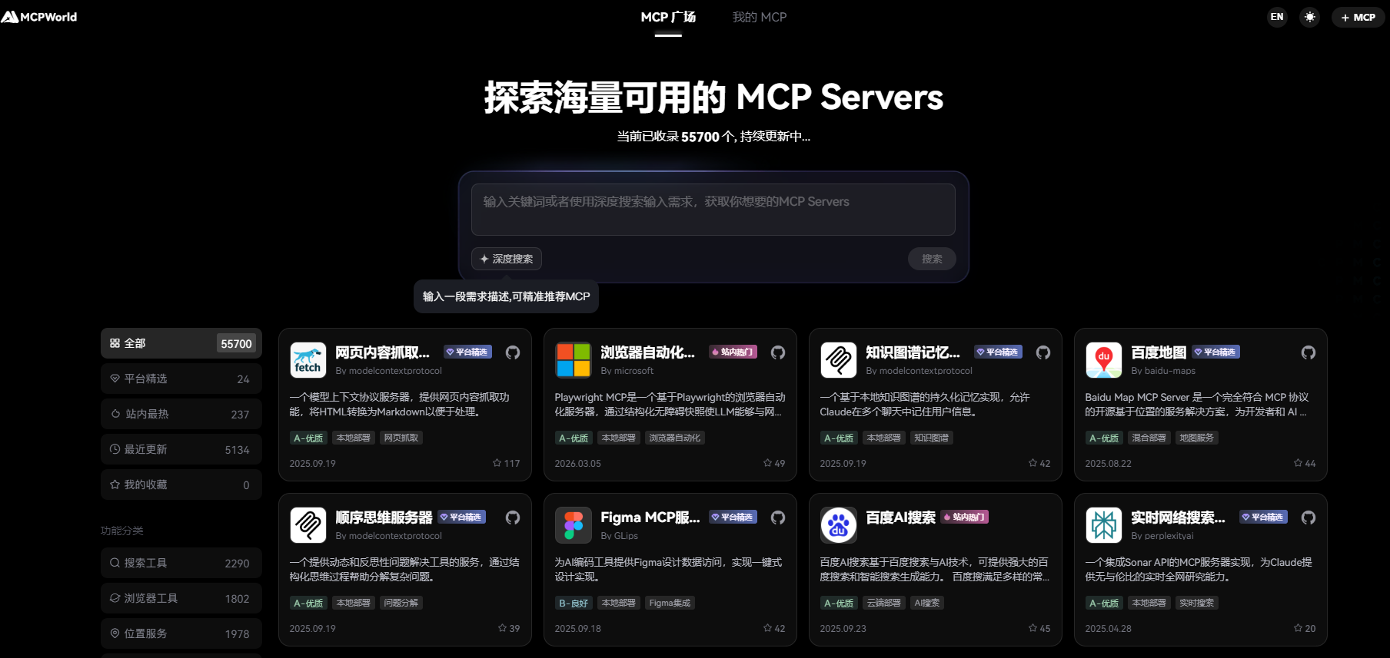Viewport: 1390px width, 658px height.
Task: Select the 全部 category in sidebar
Action: tap(181, 343)
